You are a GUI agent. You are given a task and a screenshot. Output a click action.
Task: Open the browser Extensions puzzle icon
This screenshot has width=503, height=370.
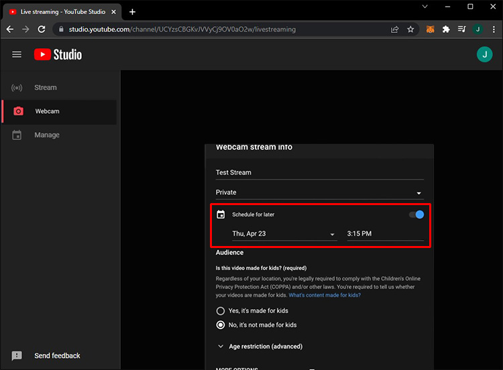[446, 29]
